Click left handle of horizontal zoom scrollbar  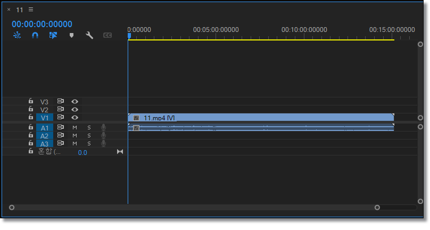click(12, 208)
